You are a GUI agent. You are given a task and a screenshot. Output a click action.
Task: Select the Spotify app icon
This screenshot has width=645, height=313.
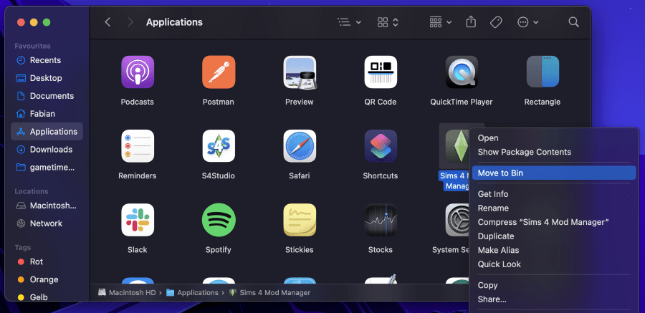pyautogui.click(x=219, y=220)
